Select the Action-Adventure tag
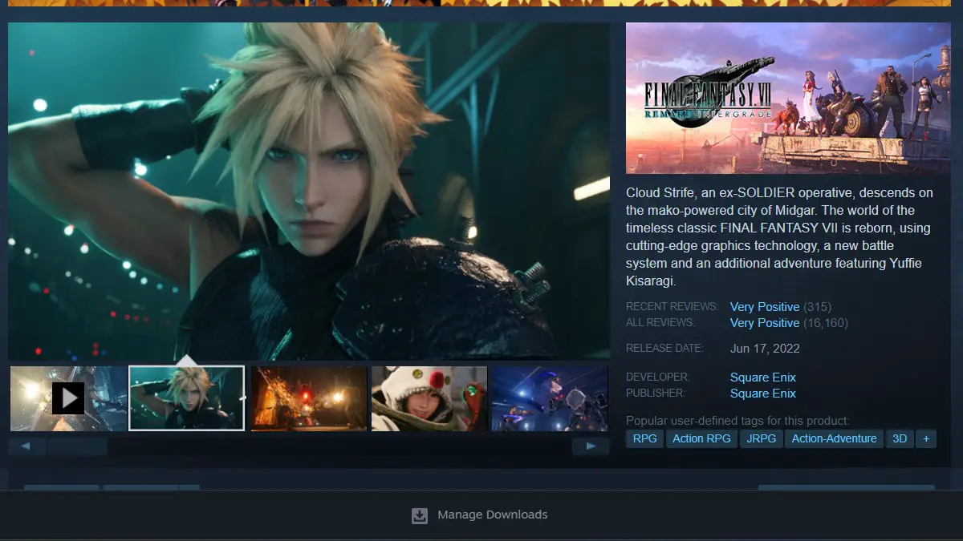Screen dimensions: 963x541 click(835, 438)
